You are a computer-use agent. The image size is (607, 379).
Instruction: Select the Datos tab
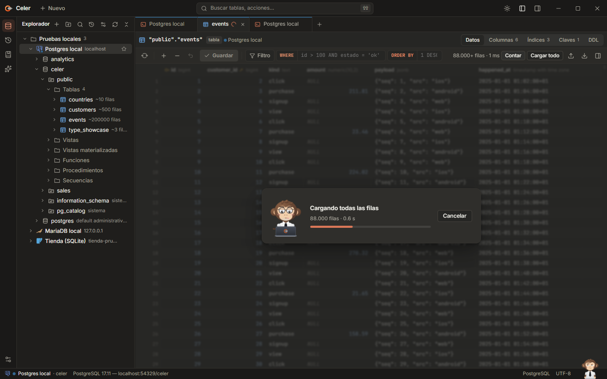pos(473,40)
